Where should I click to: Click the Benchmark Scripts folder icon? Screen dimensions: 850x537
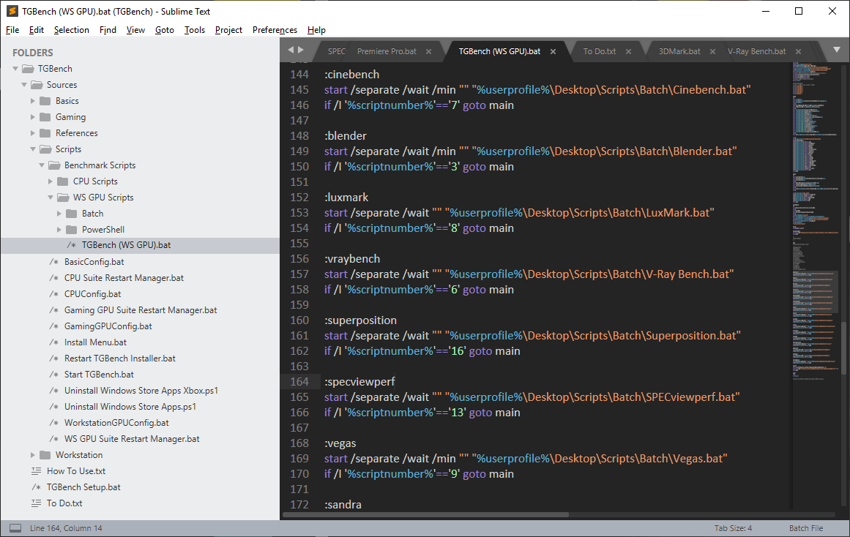54,165
